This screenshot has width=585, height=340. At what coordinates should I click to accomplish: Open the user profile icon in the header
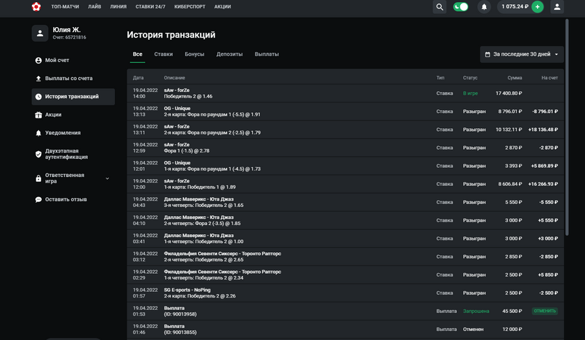(x=556, y=7)
